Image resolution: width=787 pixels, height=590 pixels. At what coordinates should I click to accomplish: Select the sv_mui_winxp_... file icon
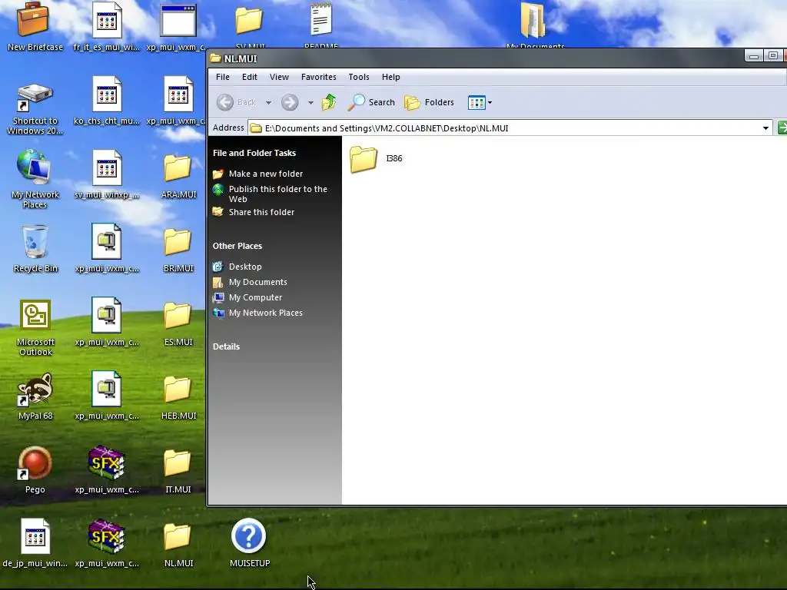tap(106, 174)
